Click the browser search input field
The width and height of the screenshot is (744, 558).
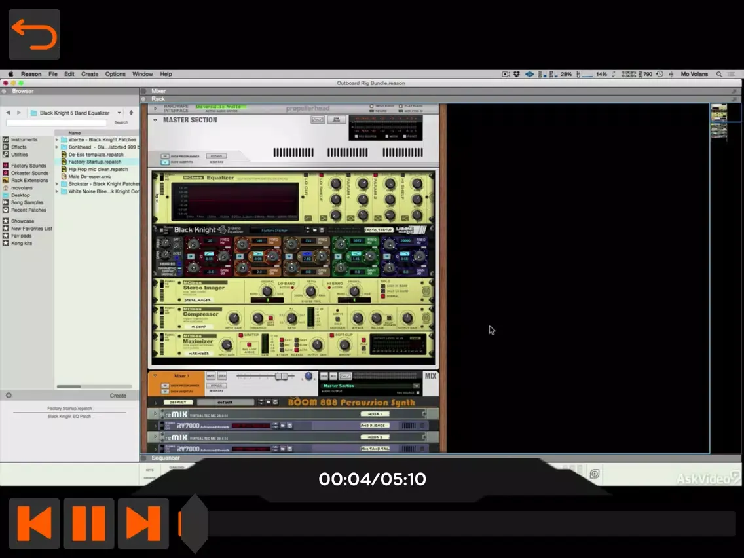pyautogui.click(x=56, y=122)
